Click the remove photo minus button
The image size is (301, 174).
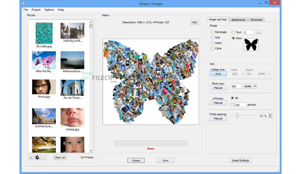pos(44,157)
